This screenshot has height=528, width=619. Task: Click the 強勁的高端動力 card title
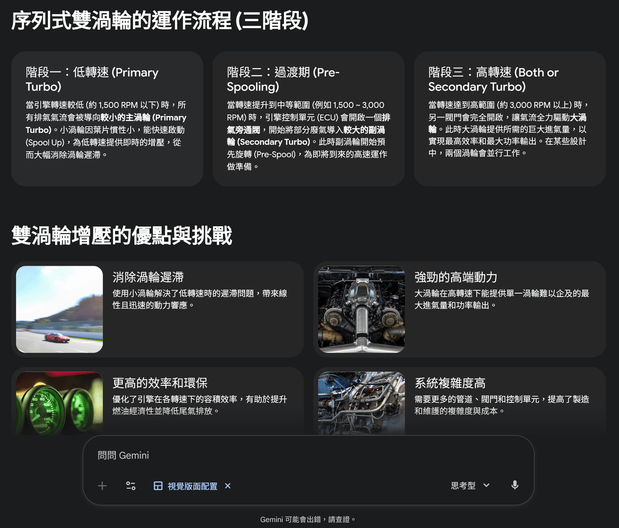tap(456, 277)
